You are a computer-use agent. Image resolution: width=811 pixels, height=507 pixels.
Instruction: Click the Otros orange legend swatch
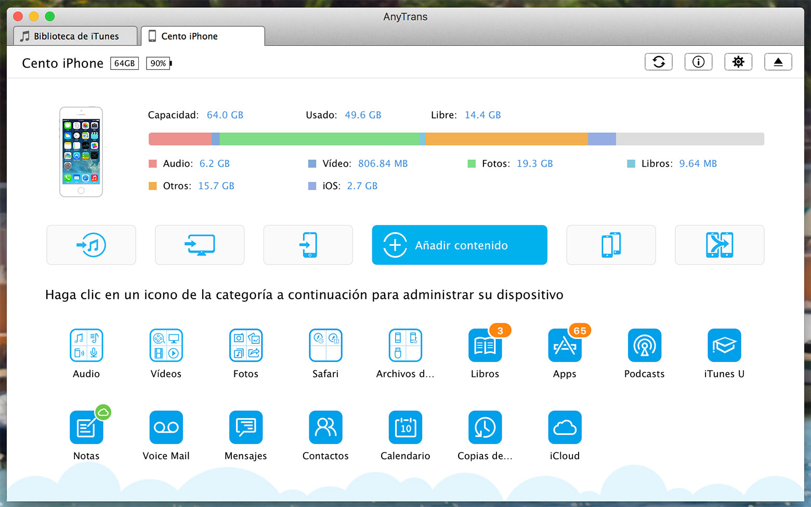pos(153,186)
